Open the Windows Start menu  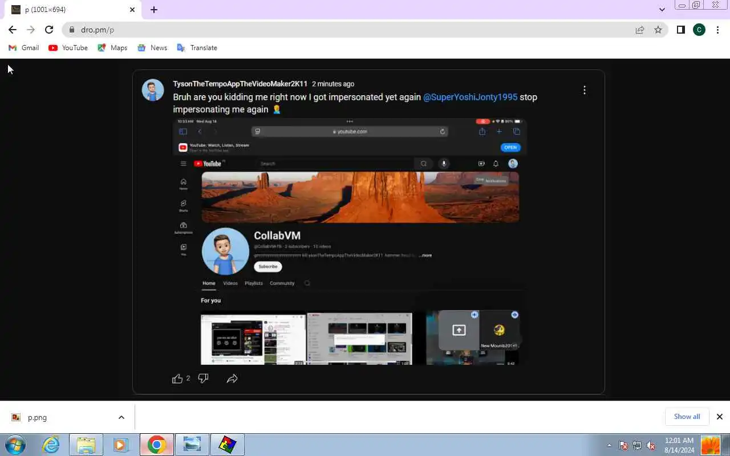pyautogui.click(x=15, y=445)
